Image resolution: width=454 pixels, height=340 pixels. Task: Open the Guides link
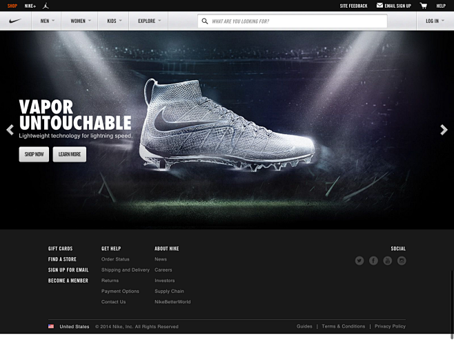[x=304, y=326]
